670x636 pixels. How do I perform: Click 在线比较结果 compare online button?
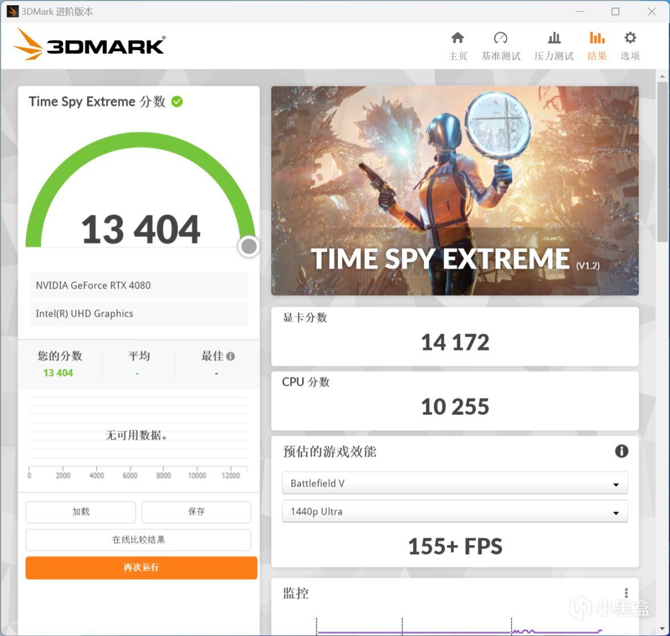138,539
